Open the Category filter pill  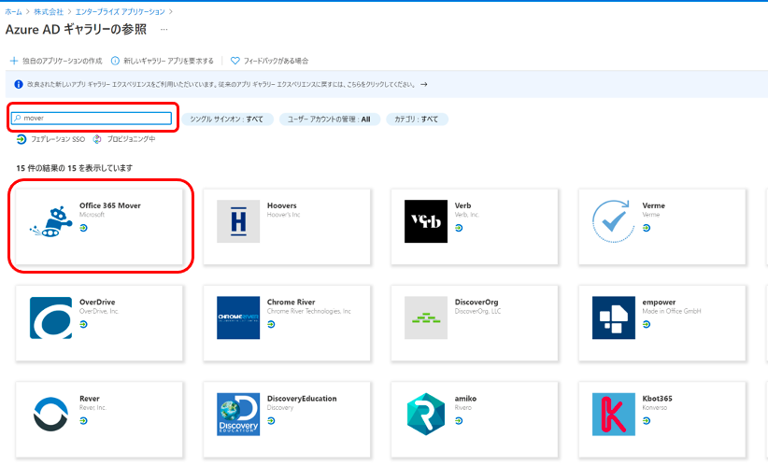[x=417, y=119]
